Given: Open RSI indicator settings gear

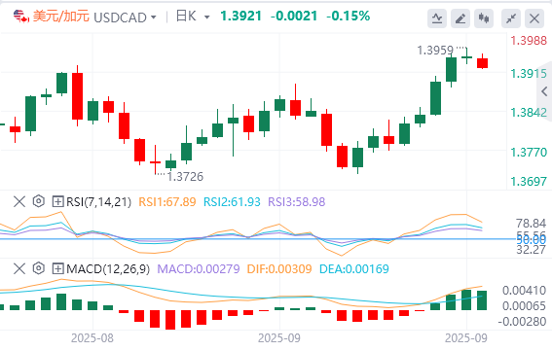Looking at the screenshot, I should click(x=39, y=201).
